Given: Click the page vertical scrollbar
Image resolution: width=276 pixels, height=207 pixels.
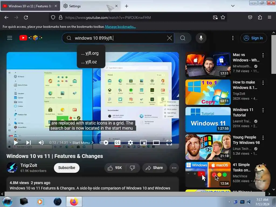Looking at the screenshot, I should [274, 54].
